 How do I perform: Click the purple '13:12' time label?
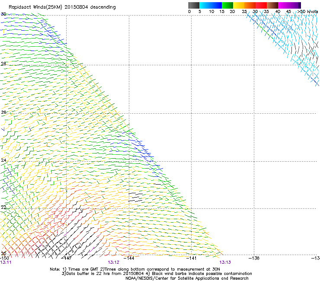113,262
